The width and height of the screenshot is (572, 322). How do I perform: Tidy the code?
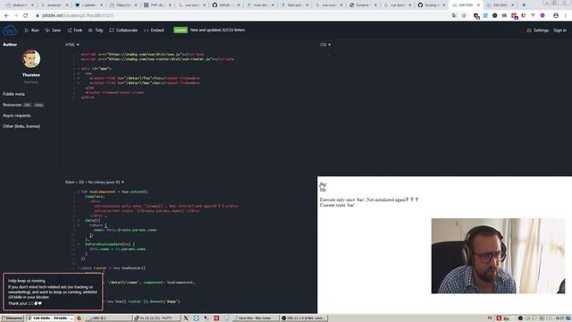(96, 30)
